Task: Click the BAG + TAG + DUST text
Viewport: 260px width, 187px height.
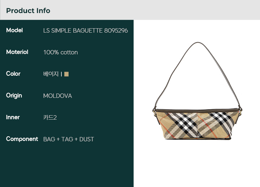Action: coord(69,139)
